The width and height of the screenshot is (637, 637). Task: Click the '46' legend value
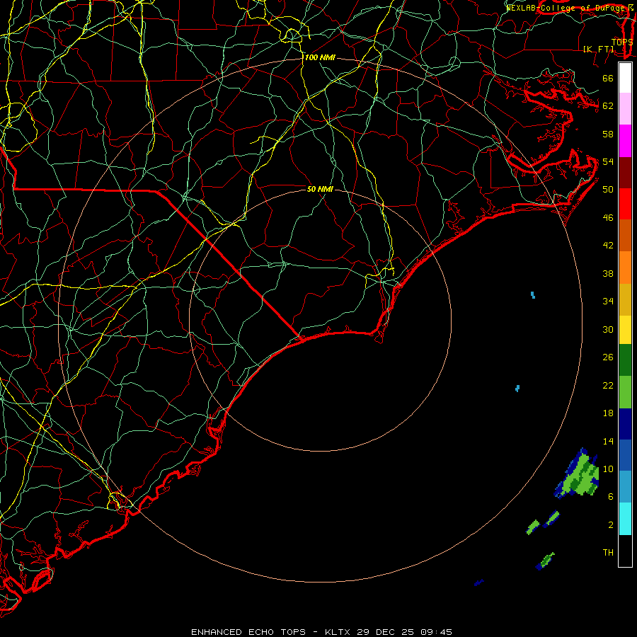(608, 218)
